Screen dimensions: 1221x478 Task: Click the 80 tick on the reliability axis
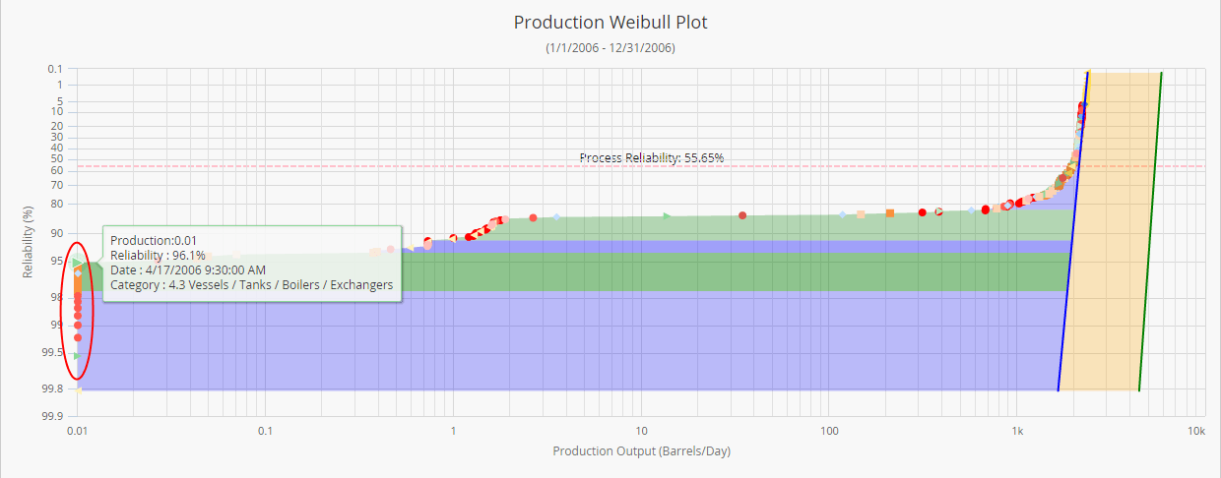[56, 205]
